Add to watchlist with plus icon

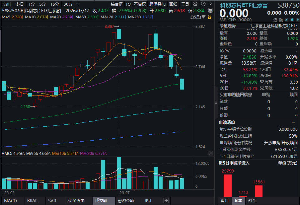(x=298, y=20)
